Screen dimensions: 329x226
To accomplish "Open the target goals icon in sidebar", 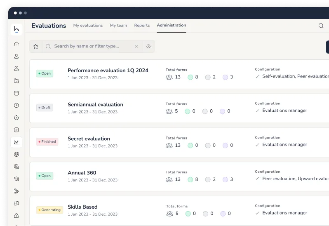I will point(16,154).
